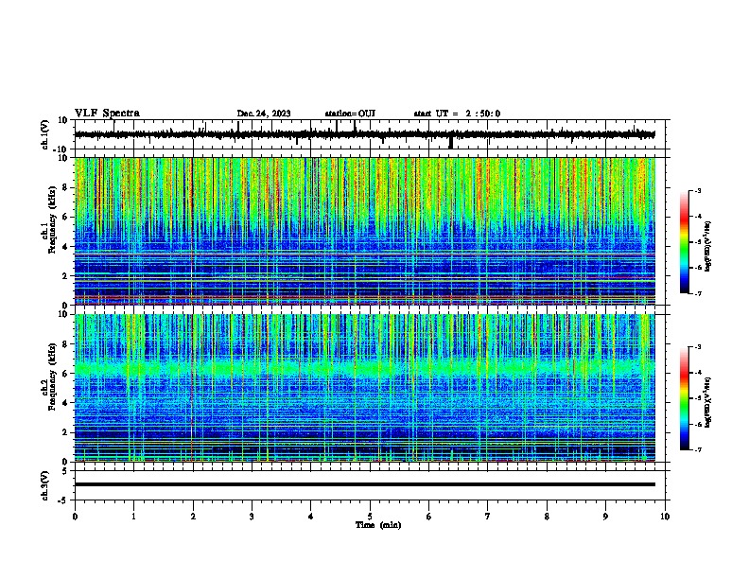Viewport: 749px width, 579px height.
Task: Click the ch.3 flat black trace
Action: click(364, 484)
